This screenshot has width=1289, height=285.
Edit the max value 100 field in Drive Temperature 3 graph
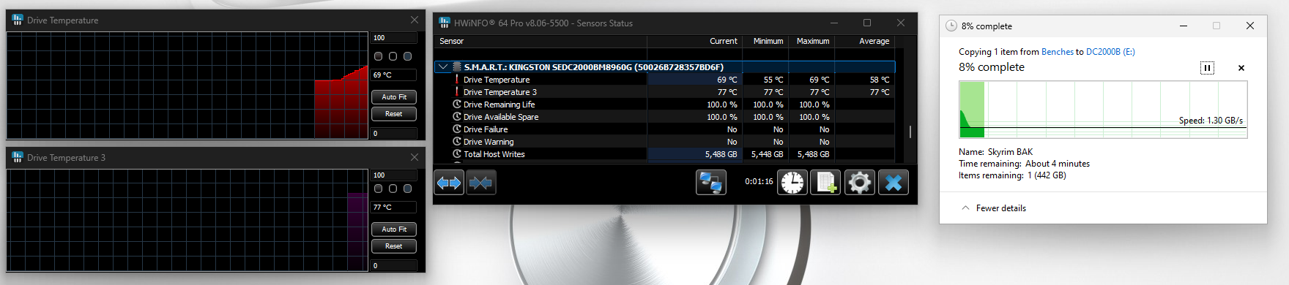394,175
